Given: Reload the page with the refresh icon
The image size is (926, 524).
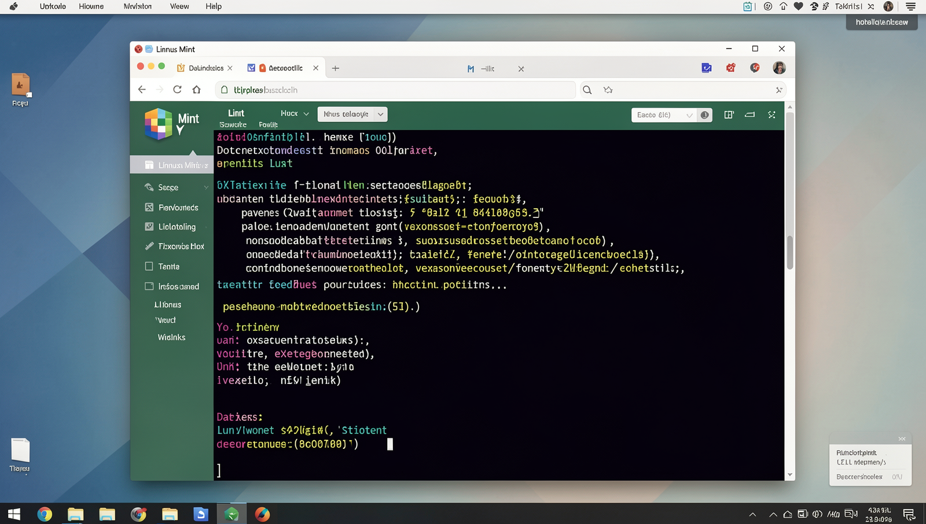Looking at the screenshot, I should 177,90.
